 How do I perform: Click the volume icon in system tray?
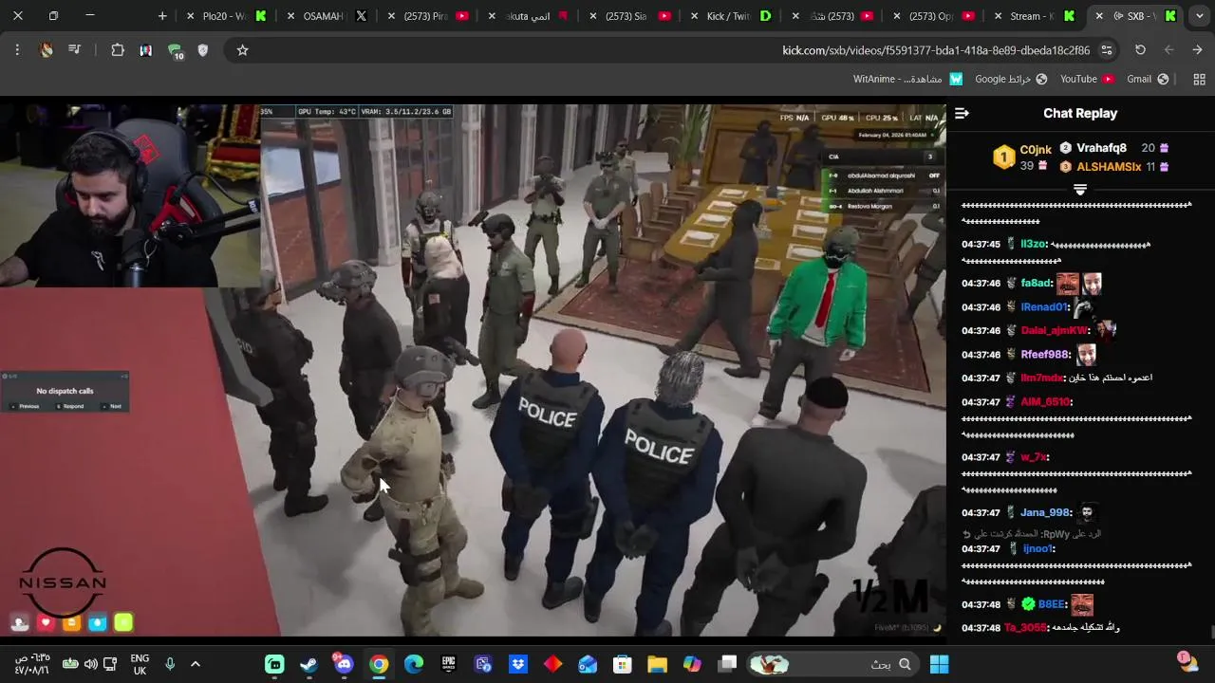click(90, 664)
